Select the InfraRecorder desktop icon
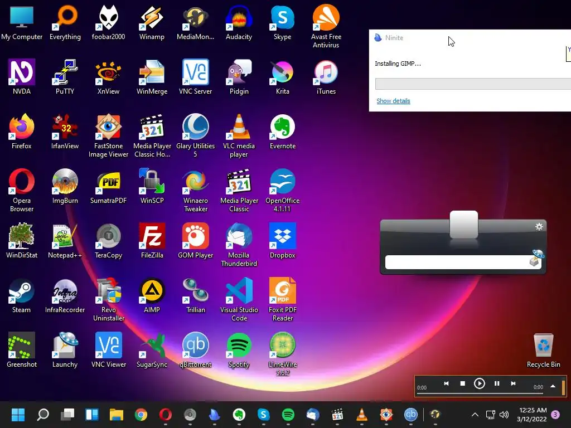 point(65,295)
